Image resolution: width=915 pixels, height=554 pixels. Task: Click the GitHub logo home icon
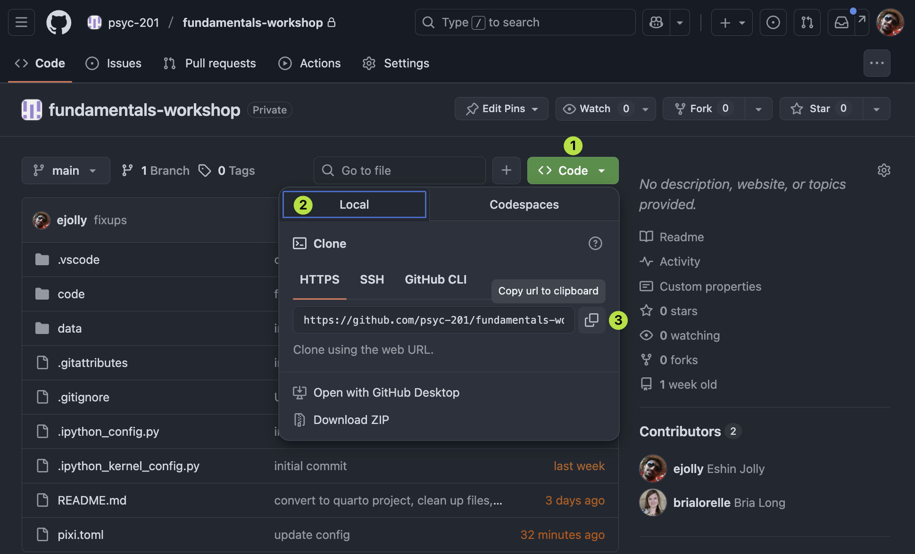(x=58, y=22)
